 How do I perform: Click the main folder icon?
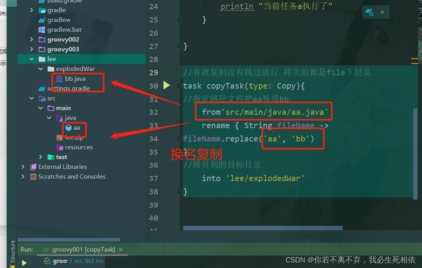click(x=51, y=108)
